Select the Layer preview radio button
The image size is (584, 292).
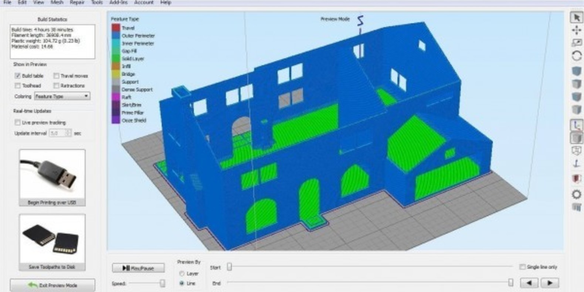coord(181,274)
